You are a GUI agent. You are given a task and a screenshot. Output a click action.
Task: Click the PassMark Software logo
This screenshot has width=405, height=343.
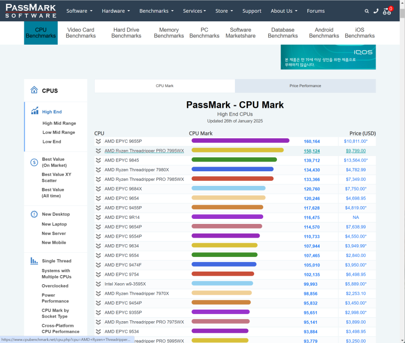click(x=31, y=11)
